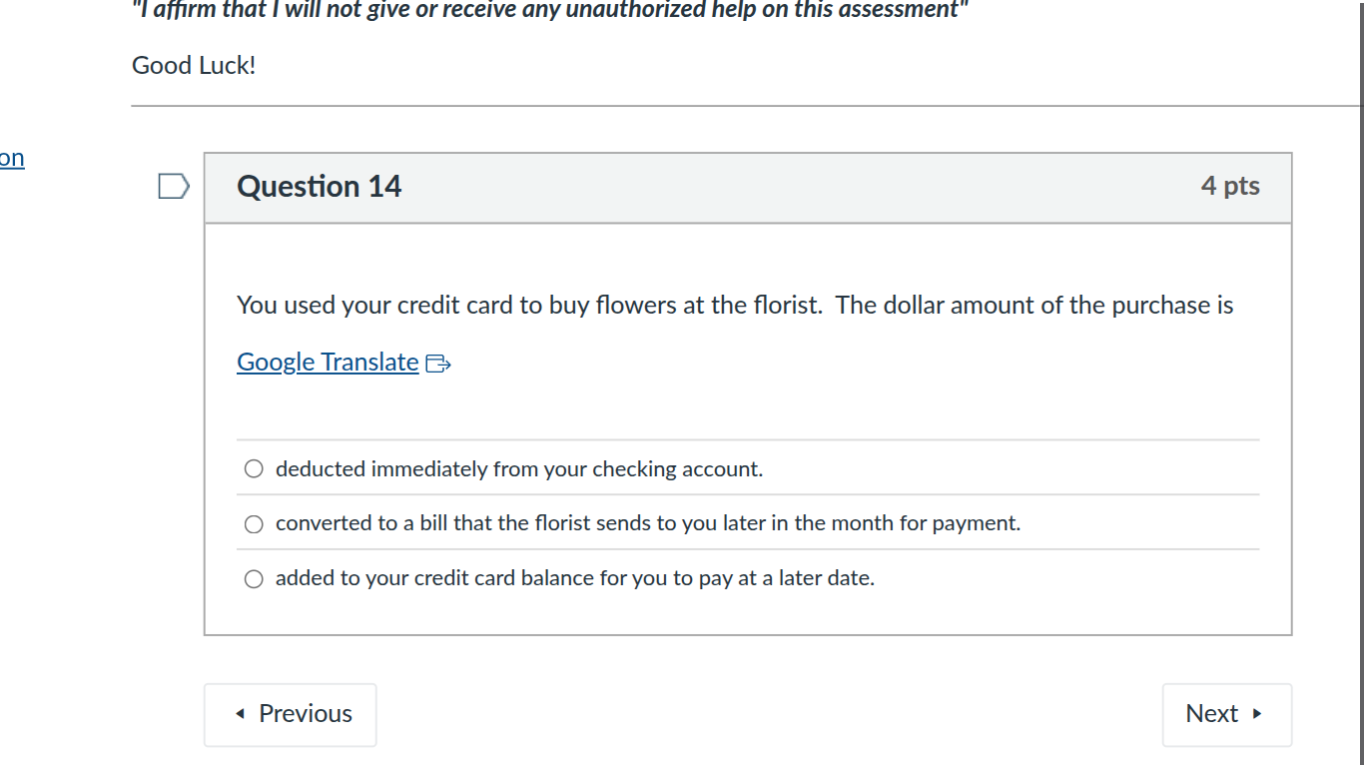Image resolution: width=1364 pixels, height=767 pixels.
Task: Select 'added to your credit card balance' answer
Action: tap(254, 577)
